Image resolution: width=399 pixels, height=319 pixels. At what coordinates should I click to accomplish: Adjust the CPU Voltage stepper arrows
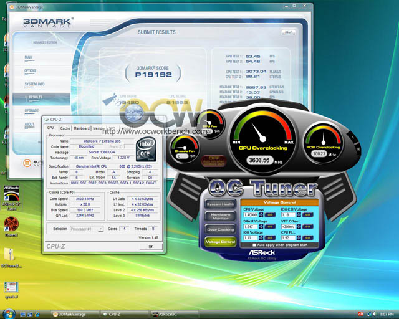(261, 215)
